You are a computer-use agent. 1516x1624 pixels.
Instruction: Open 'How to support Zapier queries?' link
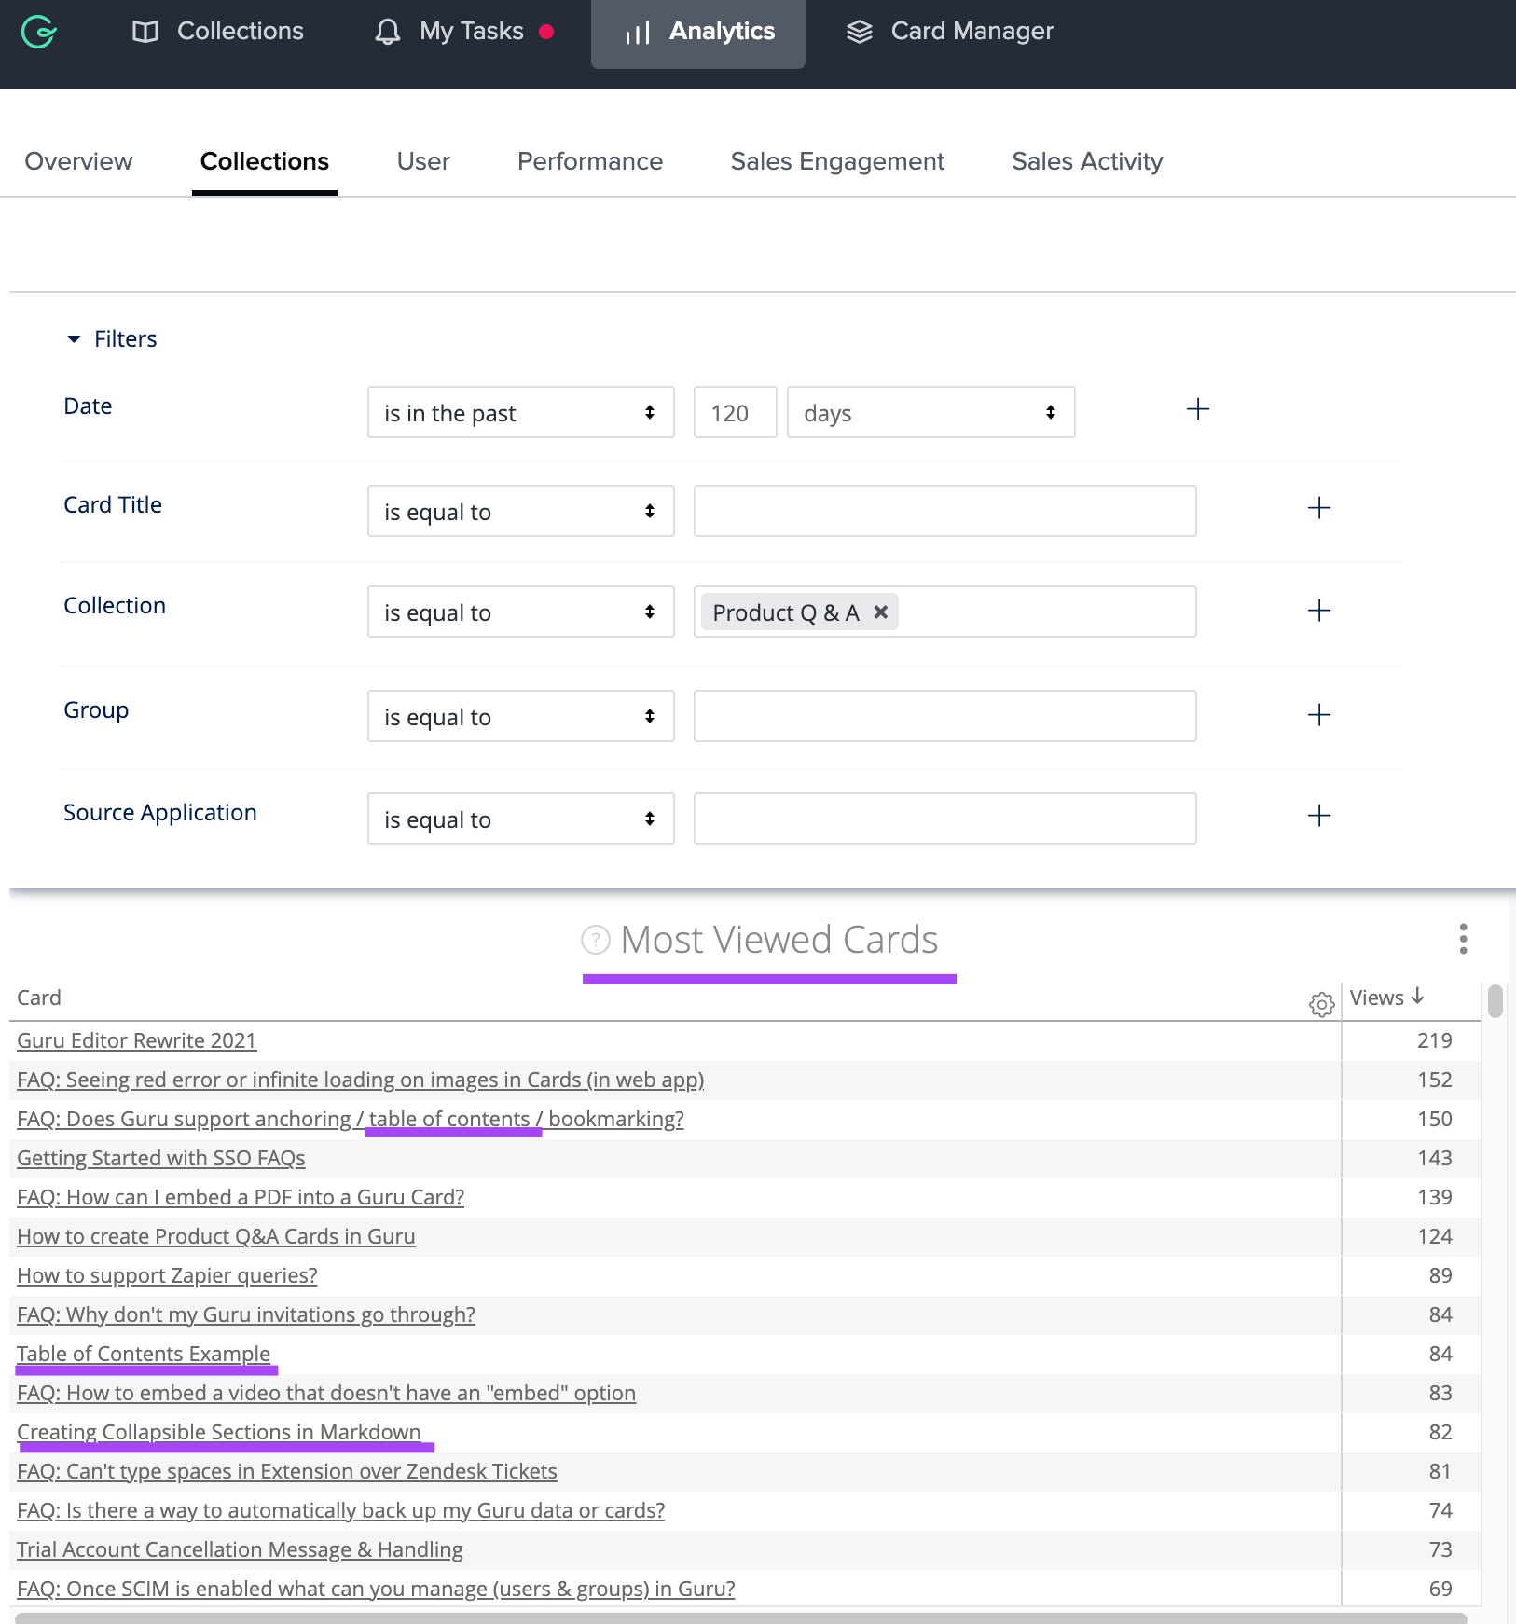point(167,1275)
